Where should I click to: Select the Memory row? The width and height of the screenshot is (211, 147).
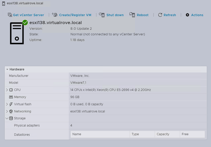(20, 97)
